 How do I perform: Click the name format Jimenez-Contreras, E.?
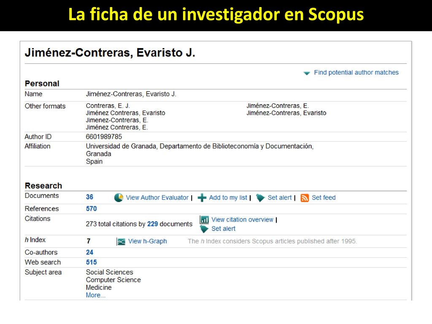117,120
